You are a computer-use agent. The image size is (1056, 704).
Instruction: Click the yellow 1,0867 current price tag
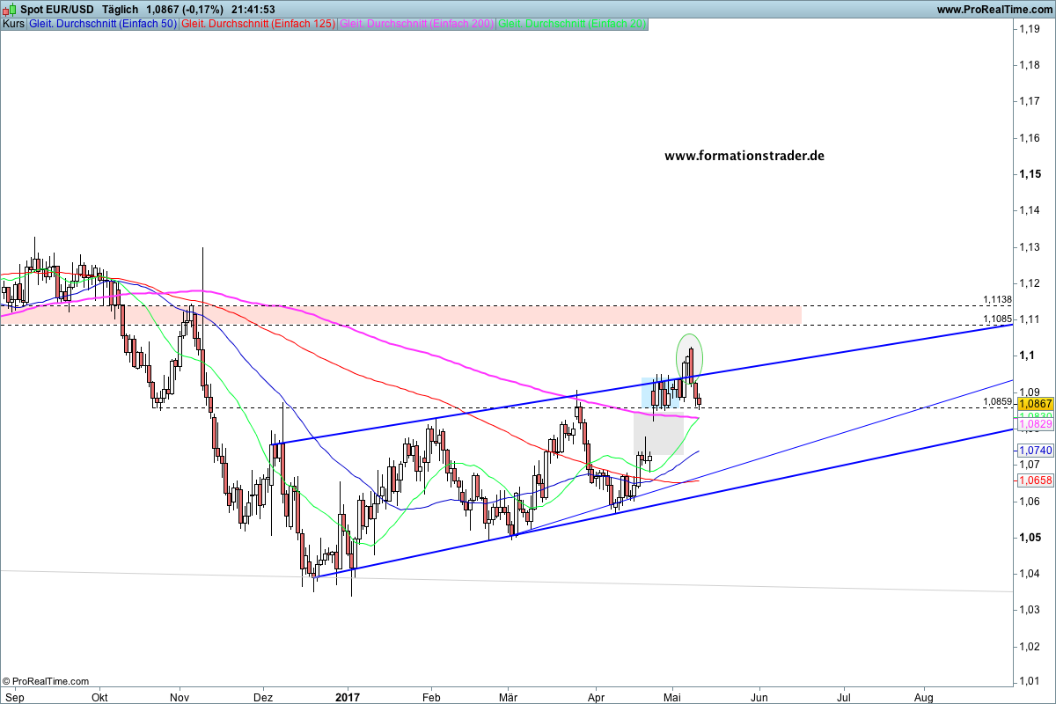click(1035, 402)
